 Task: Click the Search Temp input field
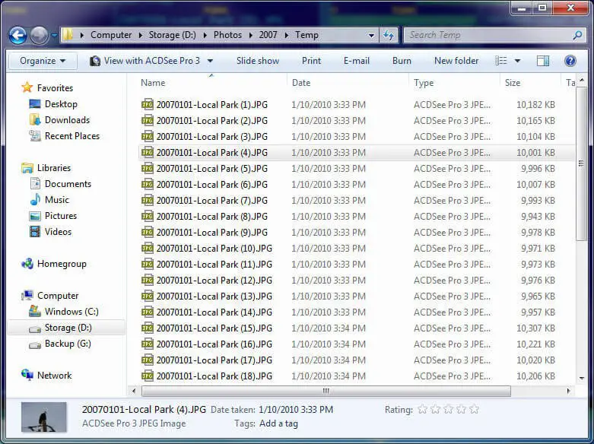point(487,35)
